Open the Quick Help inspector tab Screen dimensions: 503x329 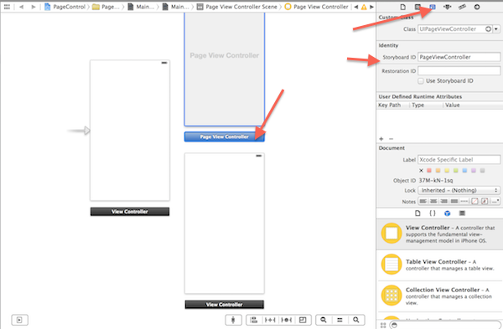click(x=417, y=7)
